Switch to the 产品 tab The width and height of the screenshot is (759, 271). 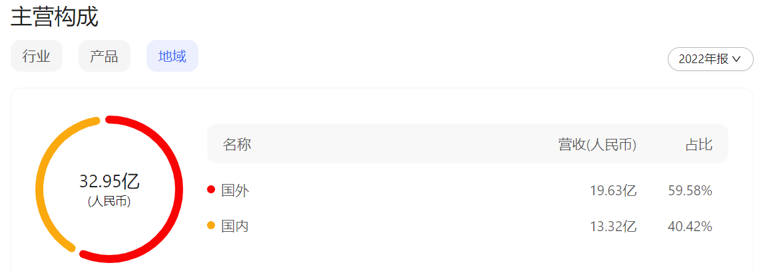(x=104, y=56)
